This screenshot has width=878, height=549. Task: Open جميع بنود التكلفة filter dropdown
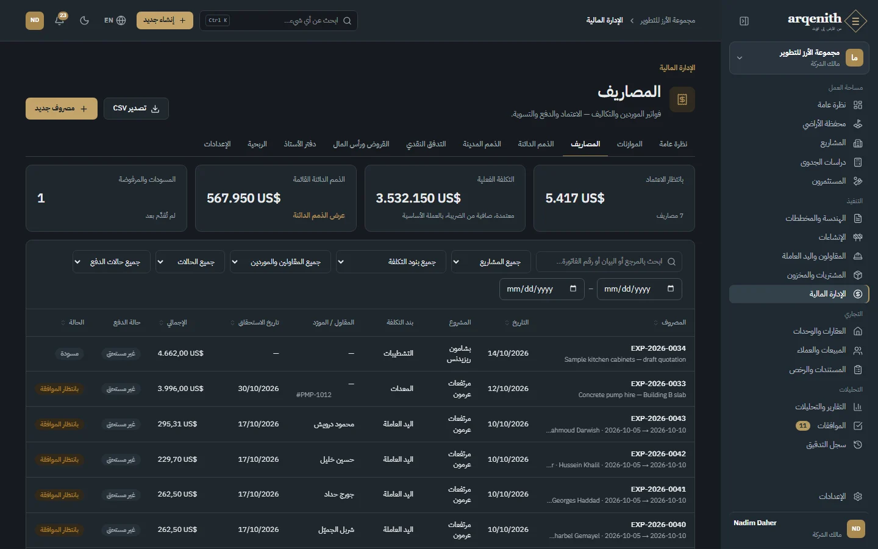click(391, 262)
